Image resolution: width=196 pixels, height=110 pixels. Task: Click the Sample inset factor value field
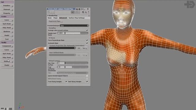pos(61,33)
